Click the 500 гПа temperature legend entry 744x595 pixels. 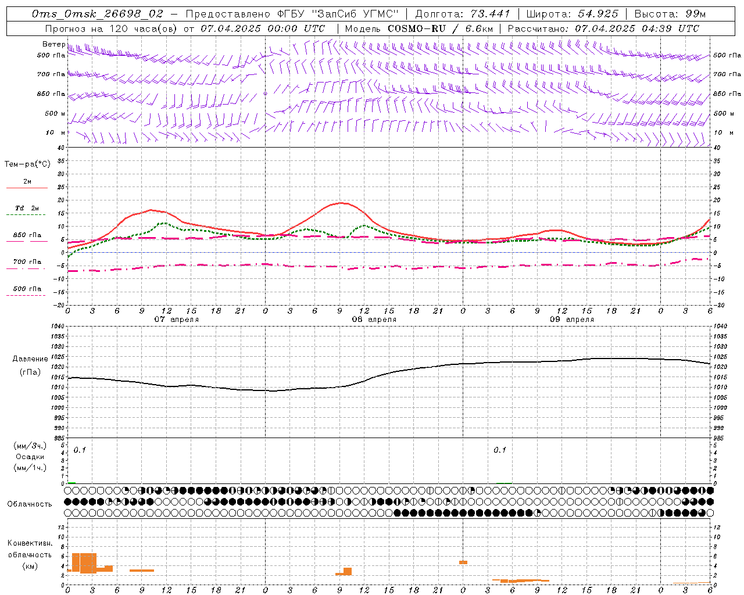27,289
